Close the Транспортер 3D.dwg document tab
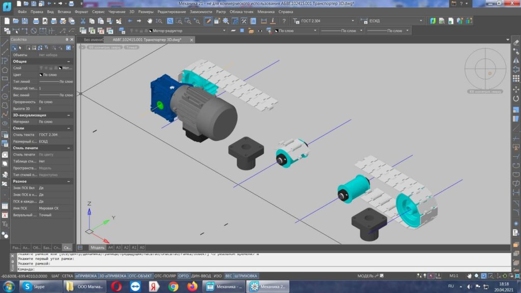Screen dimensions: 521x293 click(x=191, y=40)
